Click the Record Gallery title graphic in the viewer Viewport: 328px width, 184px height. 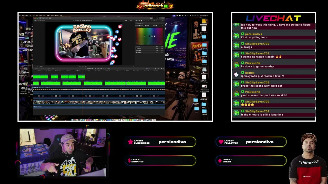coord(82,28)
